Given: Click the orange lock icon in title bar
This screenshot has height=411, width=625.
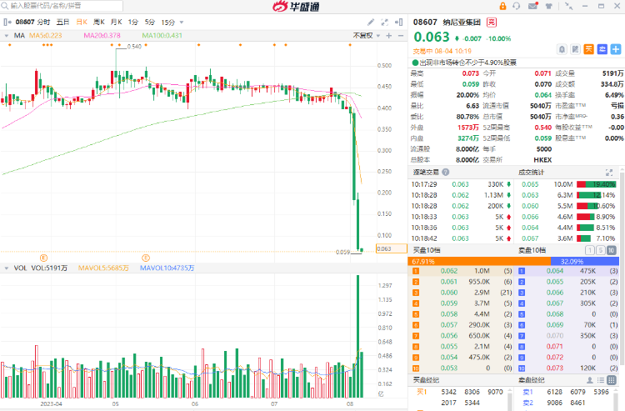Looking at the screenshot, I should click(x=502, y=6).
